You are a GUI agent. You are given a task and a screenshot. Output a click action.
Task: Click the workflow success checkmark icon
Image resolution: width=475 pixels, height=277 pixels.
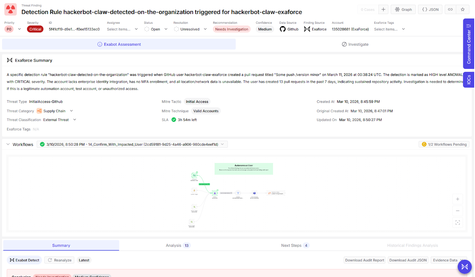(42, 144)
